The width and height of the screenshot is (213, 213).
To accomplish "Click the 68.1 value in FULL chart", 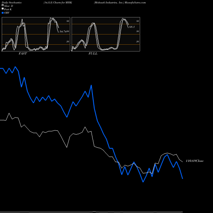I will click(132, 27).
